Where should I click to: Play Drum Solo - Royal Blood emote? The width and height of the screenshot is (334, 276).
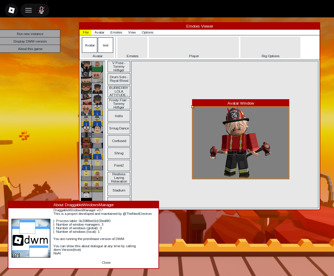point(119,79)
